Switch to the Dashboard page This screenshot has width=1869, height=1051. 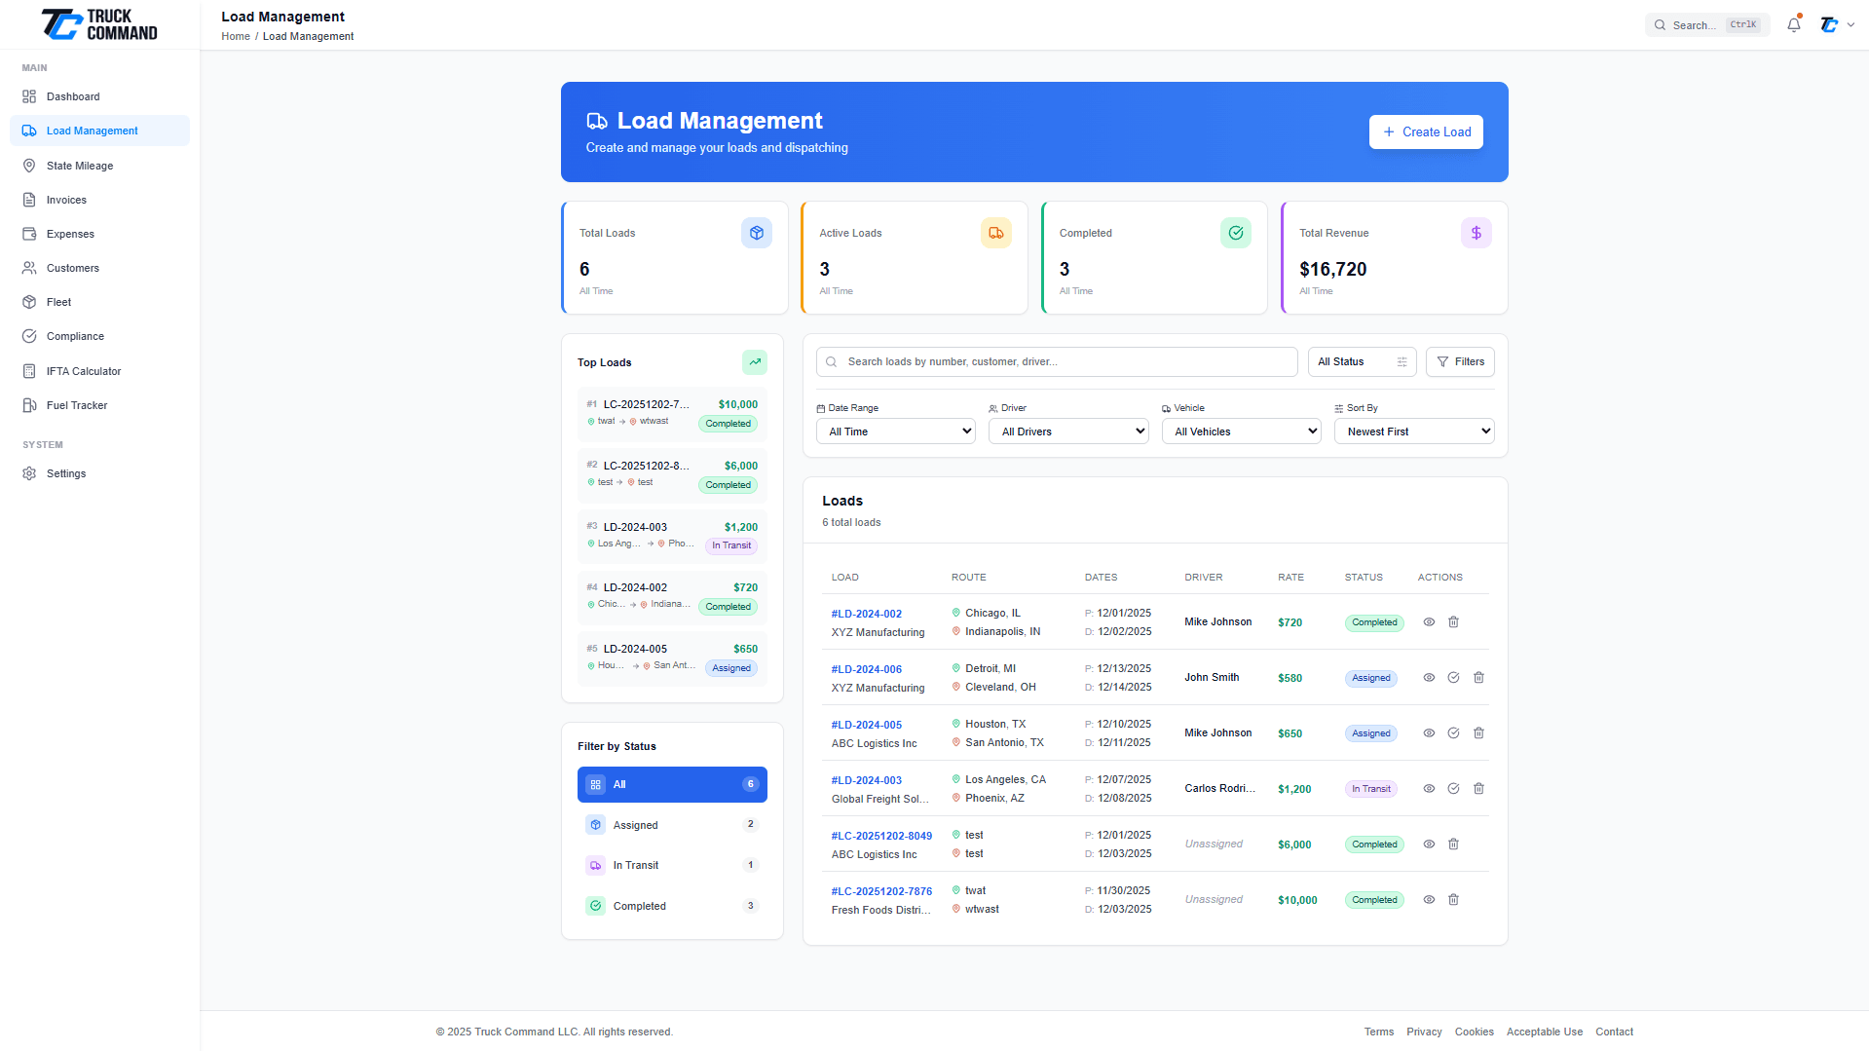pos(73,96)
